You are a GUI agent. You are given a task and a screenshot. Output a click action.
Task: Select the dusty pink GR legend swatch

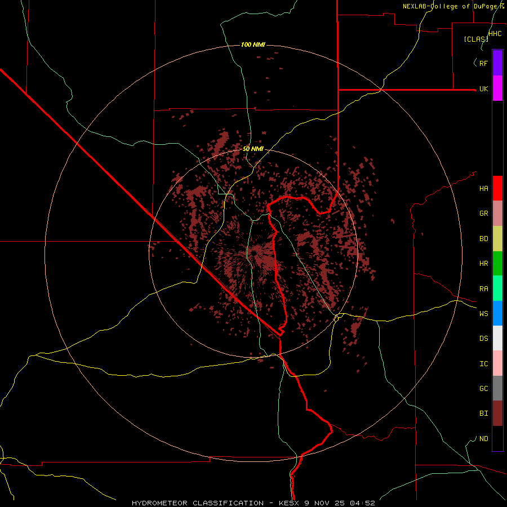click(x=497, y=213)
